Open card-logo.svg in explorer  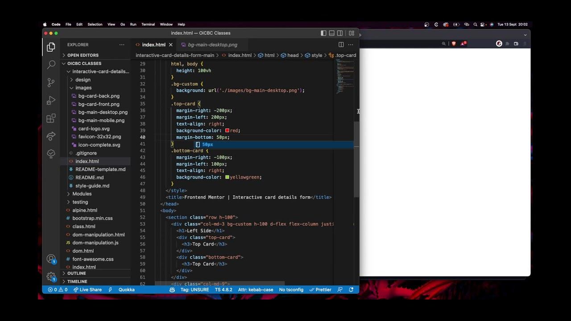[94, 128]
